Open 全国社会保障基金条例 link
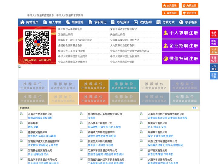Image resolution: width=218 pixels, height=164 pixels. pyautogui.click(x=70, y=45)
